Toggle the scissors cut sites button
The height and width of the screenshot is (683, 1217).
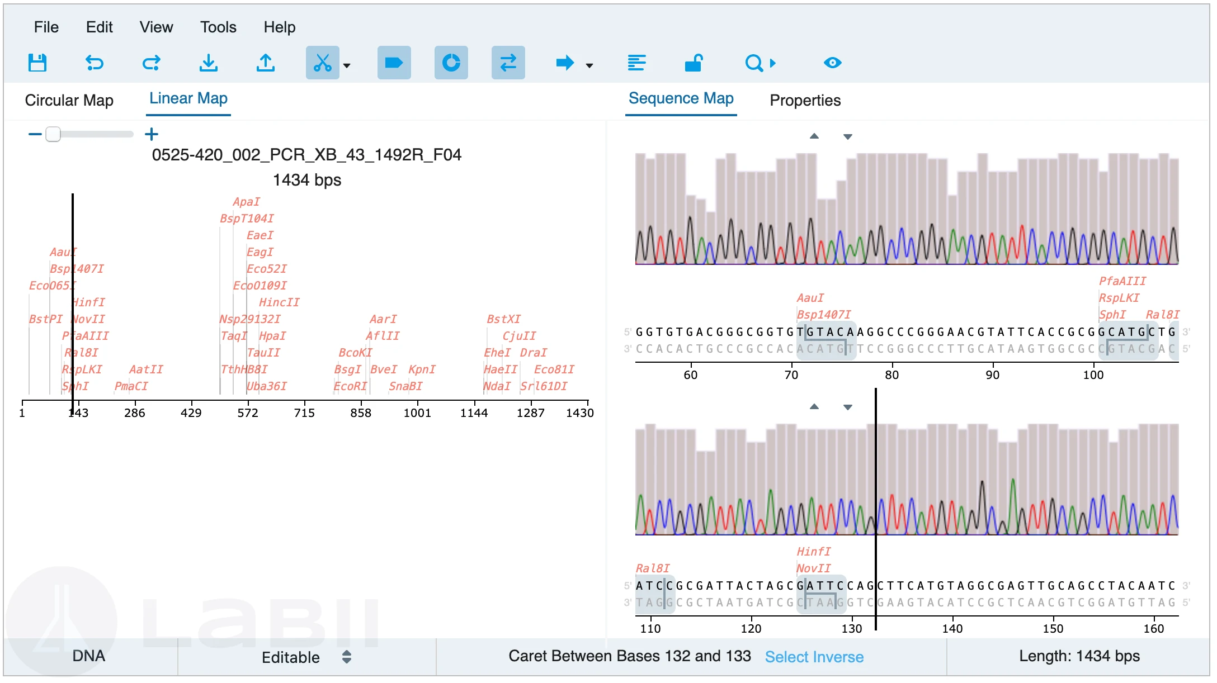[322, 63]
